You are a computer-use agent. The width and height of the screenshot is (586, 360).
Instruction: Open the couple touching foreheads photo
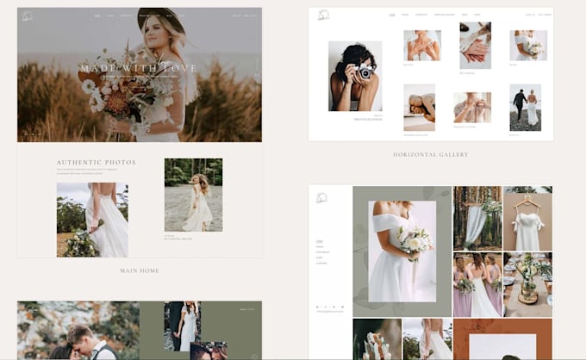pyautogui.click(x=78, y=331)
